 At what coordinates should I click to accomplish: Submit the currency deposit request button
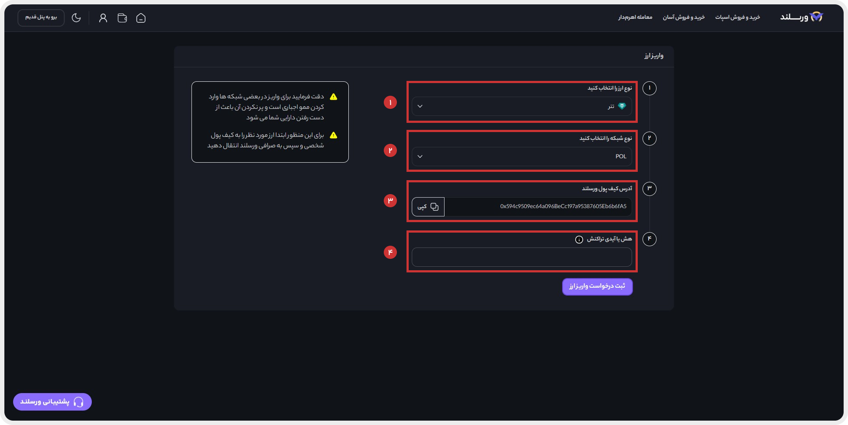[x=597, y=286]
